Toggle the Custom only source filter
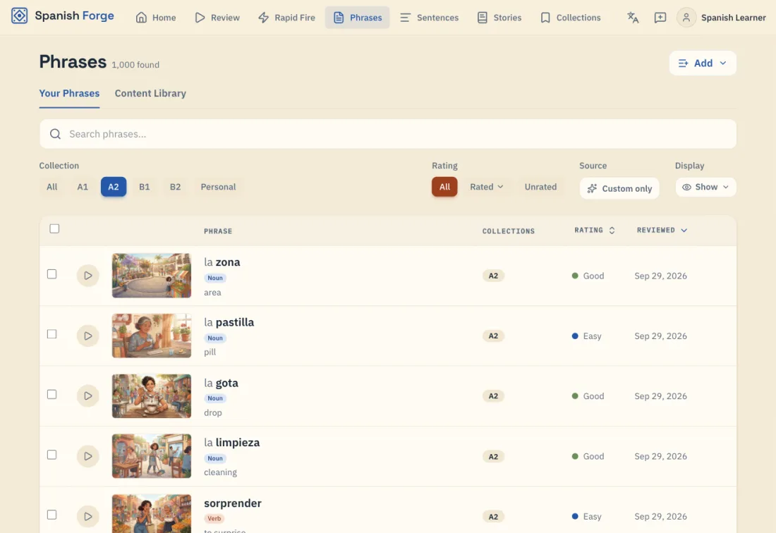The image size is (776, 533). coord(619,188)
